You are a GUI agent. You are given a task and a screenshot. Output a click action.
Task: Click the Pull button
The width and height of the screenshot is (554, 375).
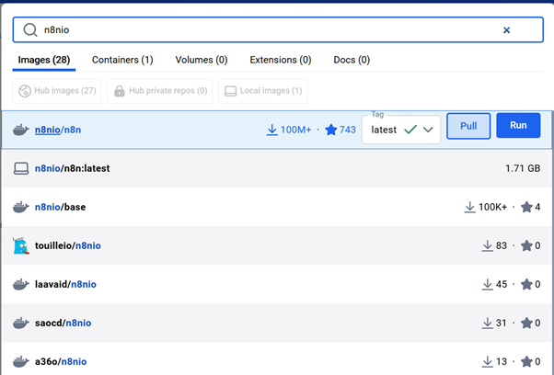click(x=468, y=126)
